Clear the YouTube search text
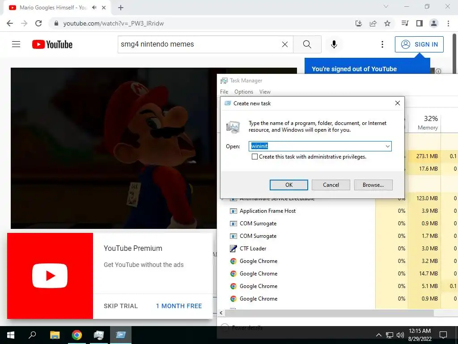This screenshot has height=344, width=458. pos(285,44)
